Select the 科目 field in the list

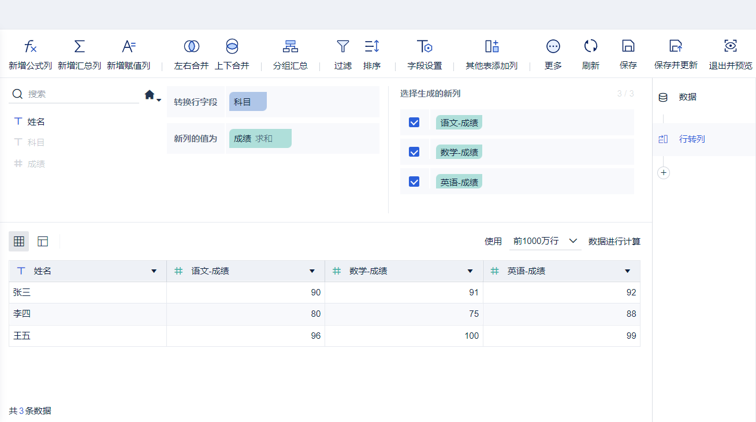click(36, 142)
